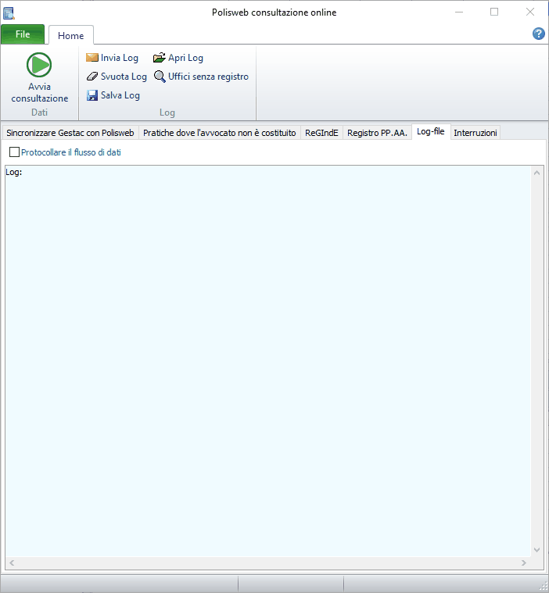Click the log scroll up arrow
This screenshot has width=549, height=593.
click(x=536, y=173)
